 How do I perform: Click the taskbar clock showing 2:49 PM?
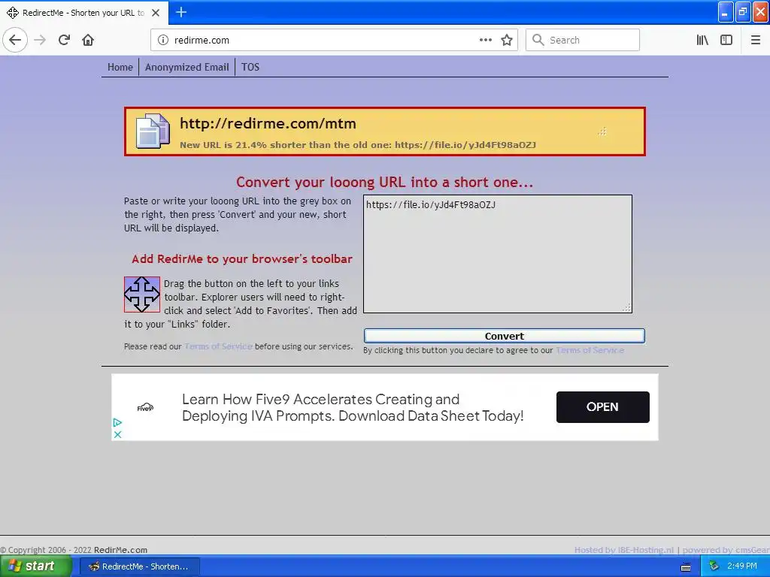[742, 566]
